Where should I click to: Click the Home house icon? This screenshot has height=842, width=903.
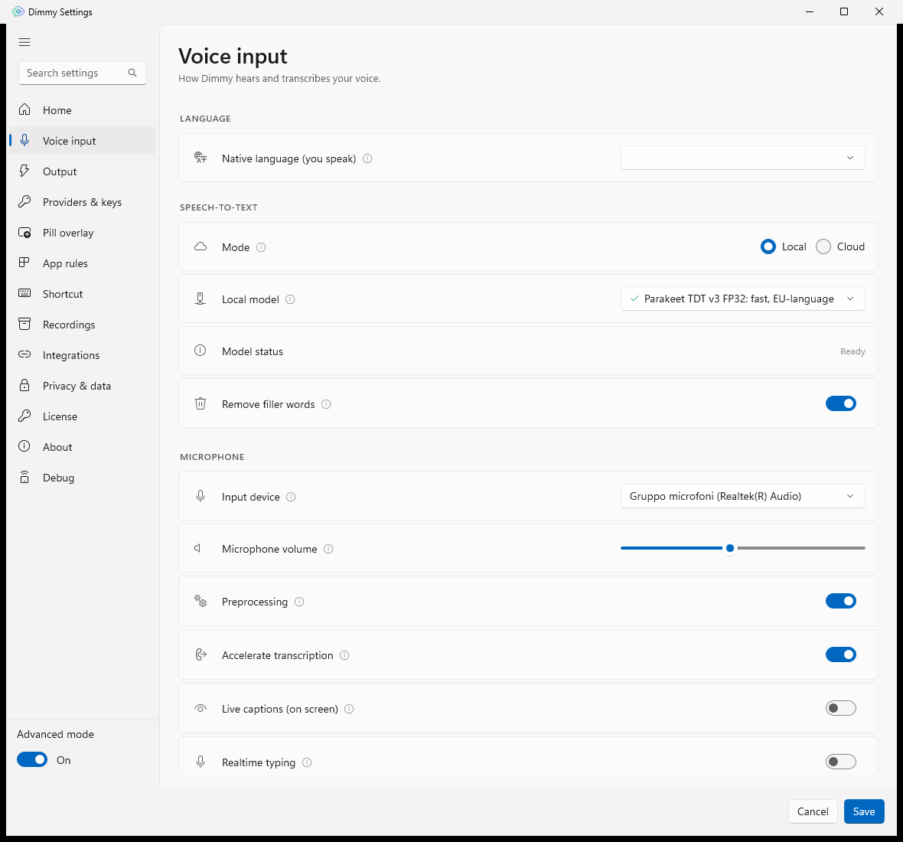[x=24, y=109]
